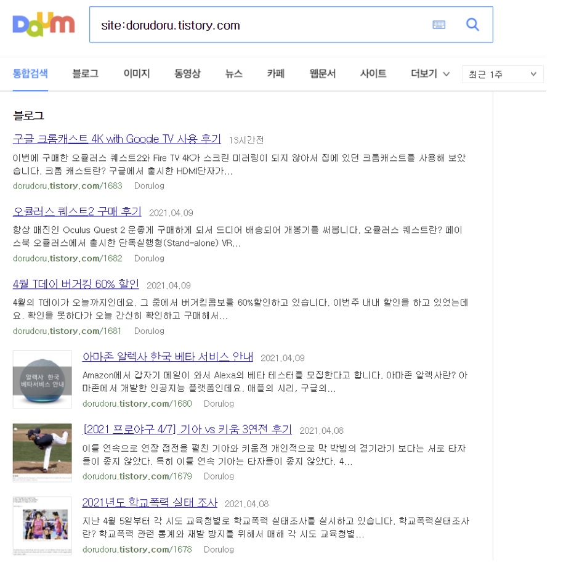Open the 카페 tab
Image resolution: width=574 pixels, height=562 pixels.
[276, 73]
